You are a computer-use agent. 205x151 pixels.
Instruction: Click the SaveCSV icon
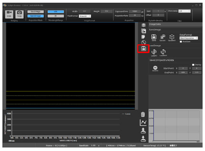[x=155, y=69]
